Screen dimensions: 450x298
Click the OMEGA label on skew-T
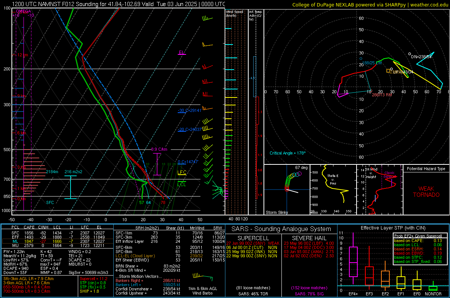click(24, 11)
